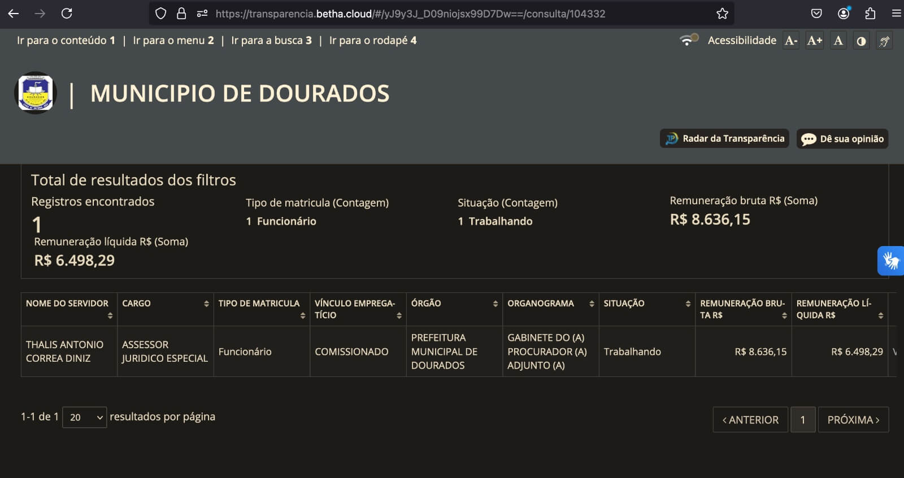Decrease font size with A- button

pyautogui.click(x=791, y=41)
